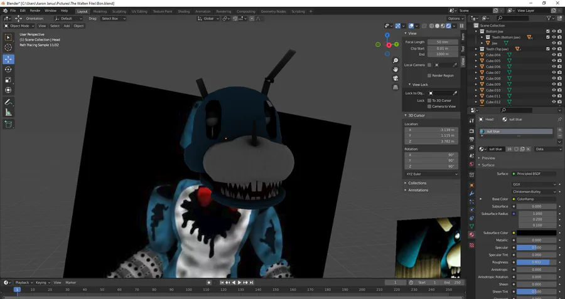Viewport: 565px width, 299px height.
Task: Open the Output properties tab
Action: [x=471, y=139]
